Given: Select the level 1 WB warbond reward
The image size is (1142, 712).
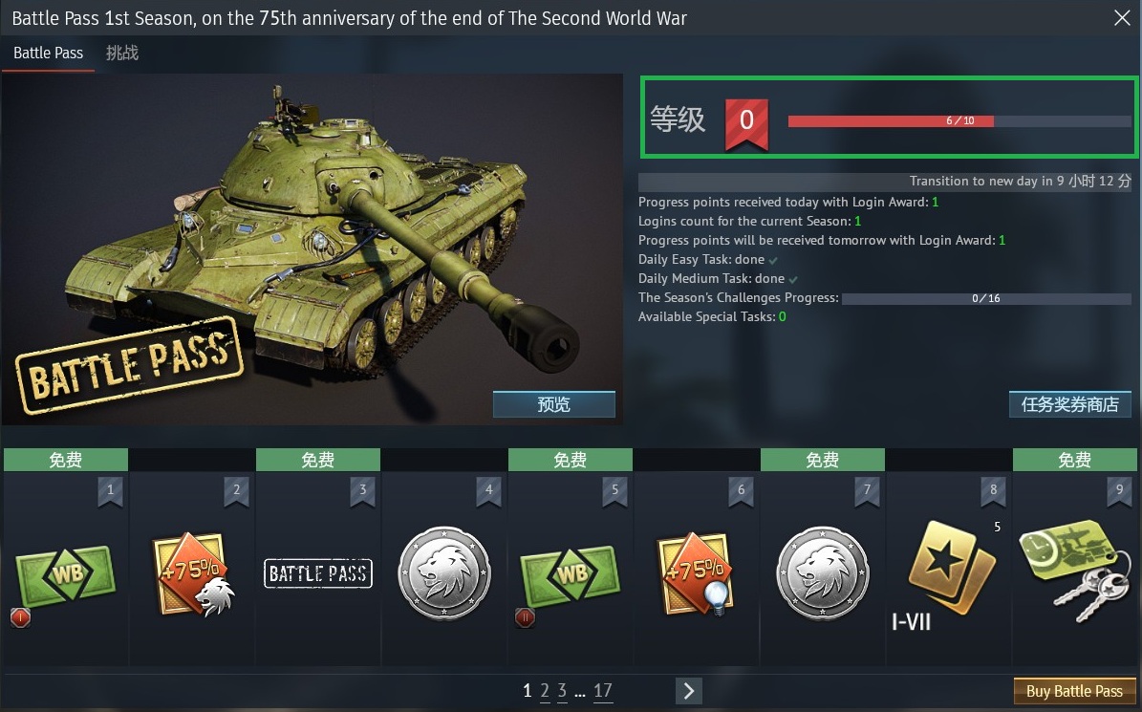Looking at the screenshot, I should point(66,575).
